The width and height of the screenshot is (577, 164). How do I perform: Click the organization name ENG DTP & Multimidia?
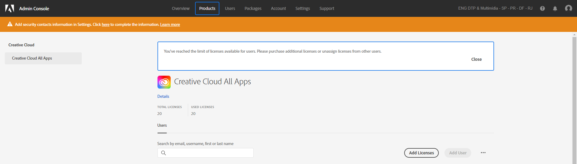pyautogui.click(x=495, y=8)
